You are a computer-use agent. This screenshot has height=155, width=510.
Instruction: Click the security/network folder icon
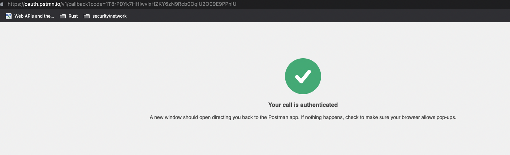click(86, 16)
